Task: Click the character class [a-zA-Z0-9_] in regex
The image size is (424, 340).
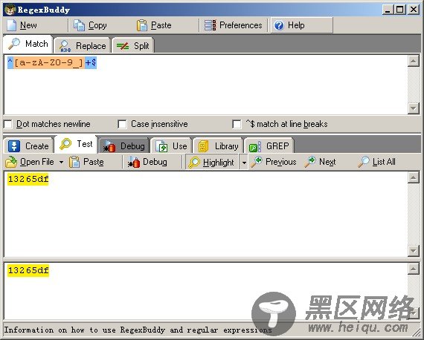Action: coord(48,63)
